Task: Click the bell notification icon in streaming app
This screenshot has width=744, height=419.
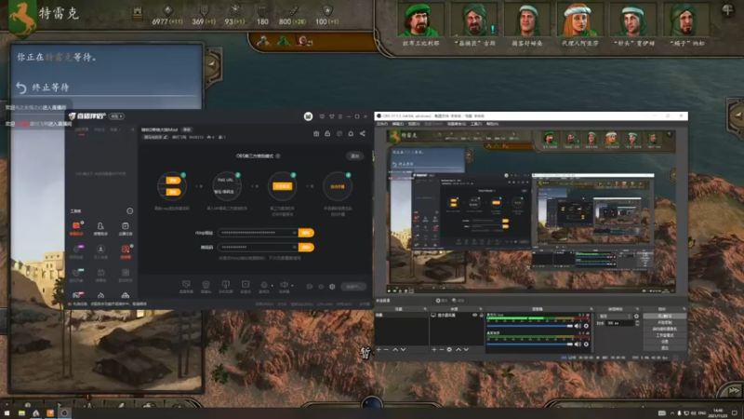Action: click(351, 134)
